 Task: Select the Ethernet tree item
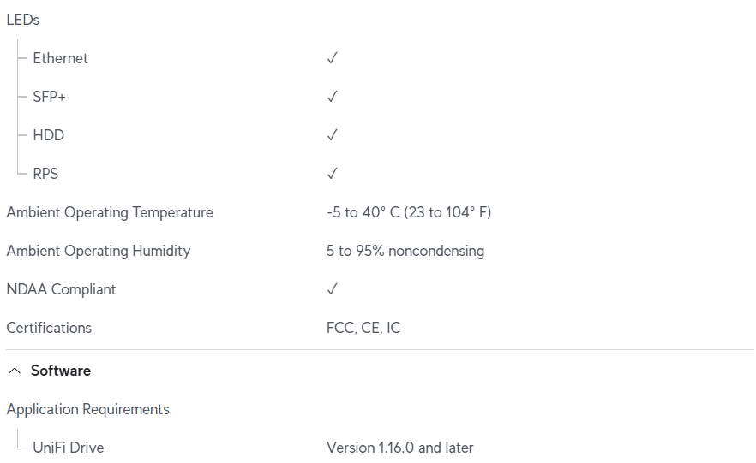pos(60,58)
